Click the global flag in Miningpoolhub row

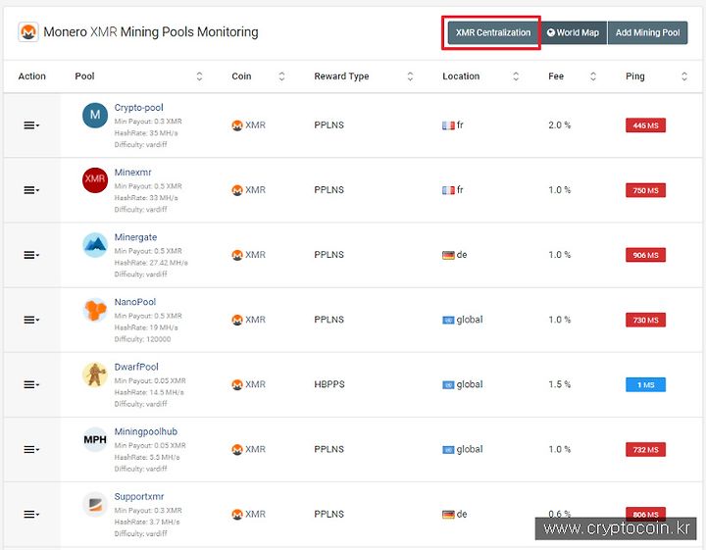[x=448, y=450]
